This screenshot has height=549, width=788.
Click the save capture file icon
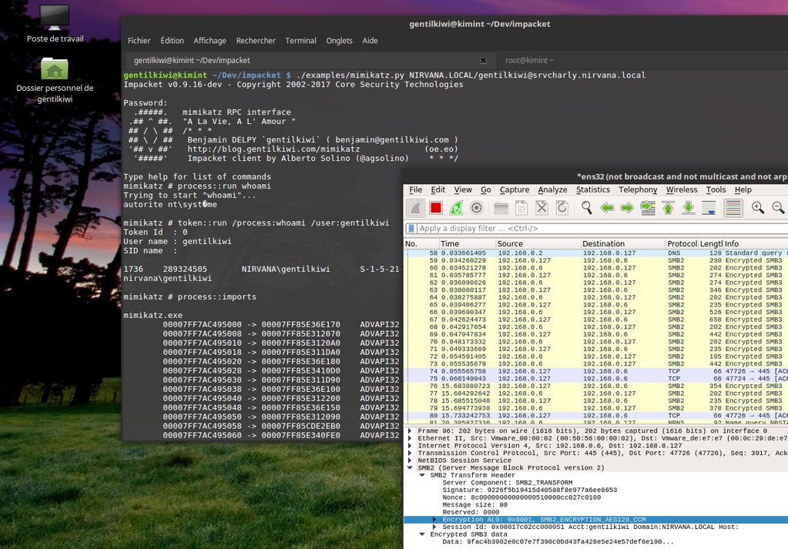(521, 208)
